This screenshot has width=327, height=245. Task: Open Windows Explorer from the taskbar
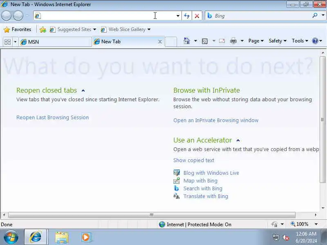tap(62, 237)
